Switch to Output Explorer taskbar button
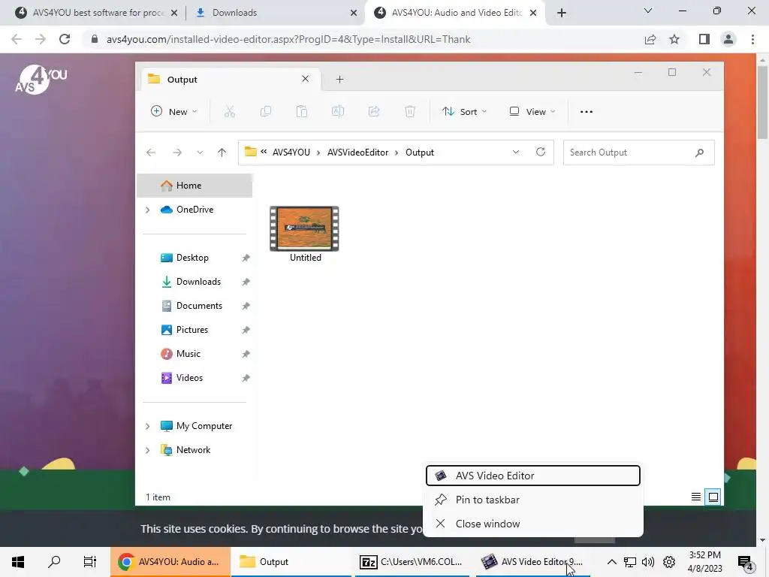The height and width of the screenshot is (577, 769). [x=291, y=562]
